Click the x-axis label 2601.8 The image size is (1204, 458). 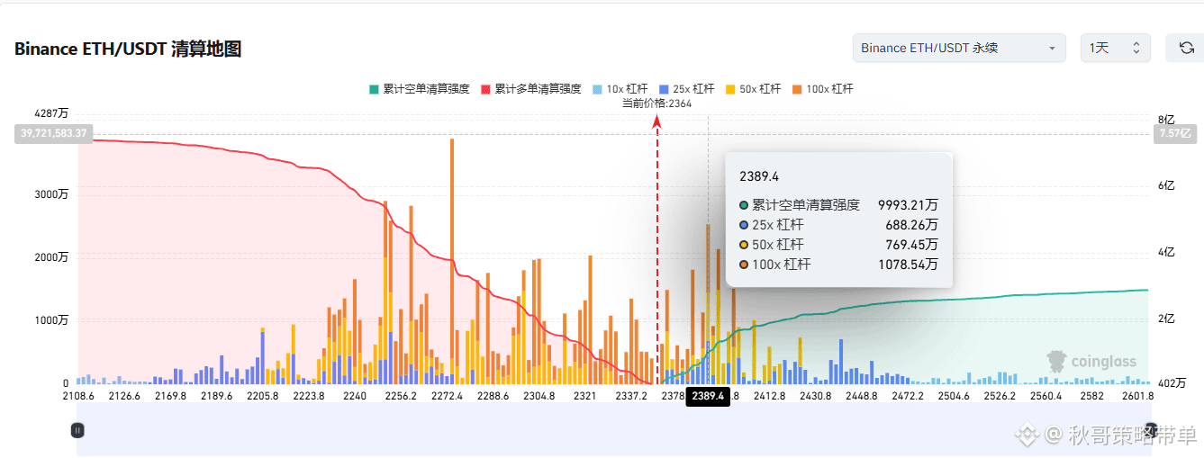(1138, 396)
